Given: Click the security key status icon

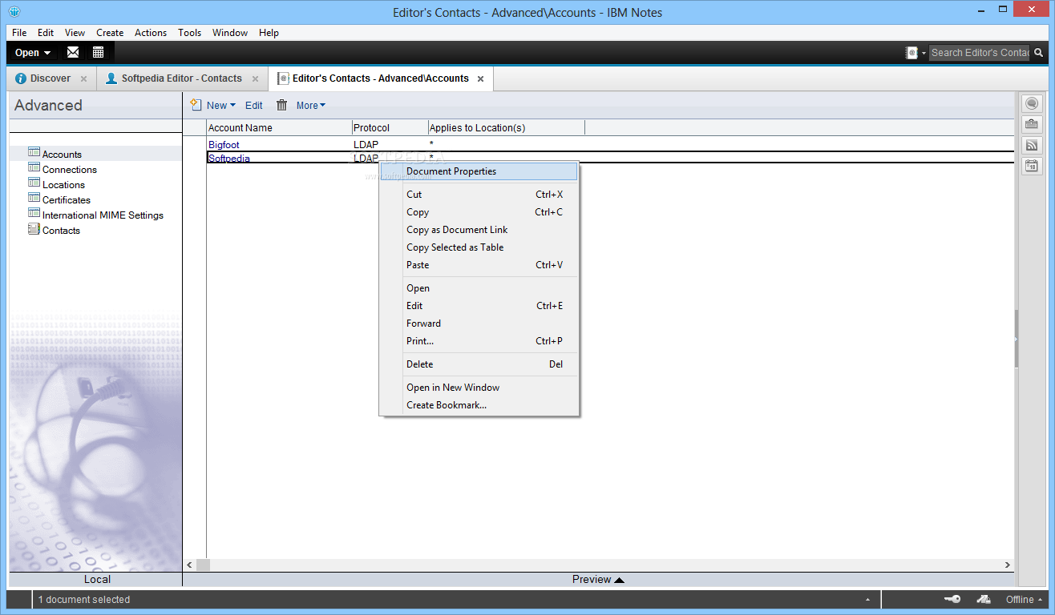Looking at the screenshot, I should [952, 599].
